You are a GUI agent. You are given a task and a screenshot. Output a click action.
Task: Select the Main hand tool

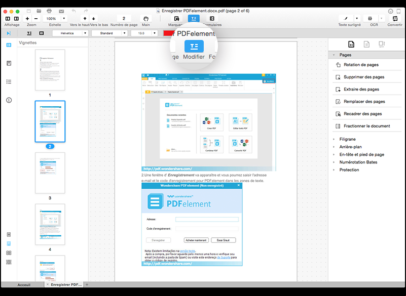[146, 18]
